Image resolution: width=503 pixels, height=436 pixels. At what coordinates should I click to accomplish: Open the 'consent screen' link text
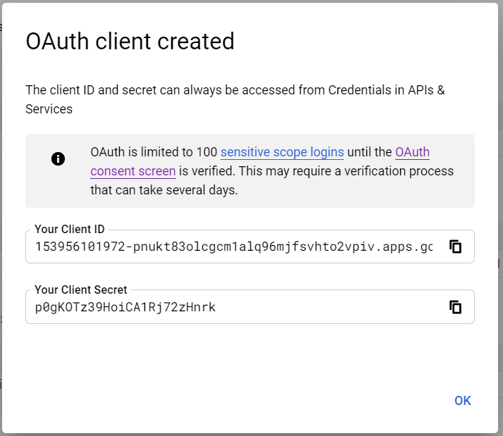click(133, 171)
